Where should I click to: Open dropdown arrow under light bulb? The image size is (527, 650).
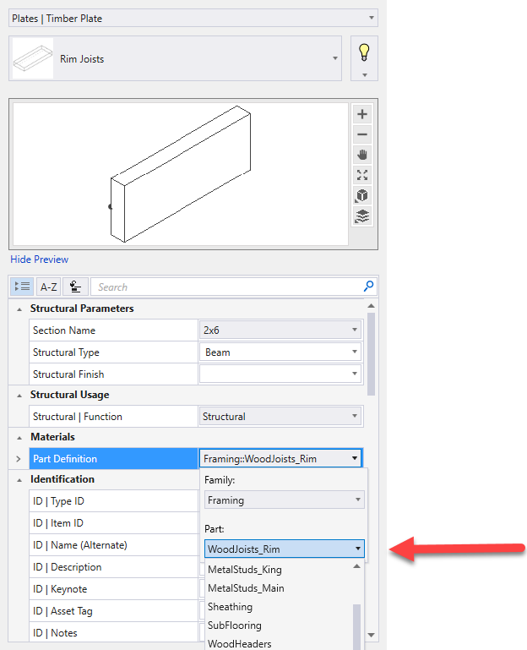coord(365,75)
